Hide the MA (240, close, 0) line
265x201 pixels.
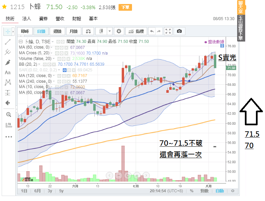point(59,82)
